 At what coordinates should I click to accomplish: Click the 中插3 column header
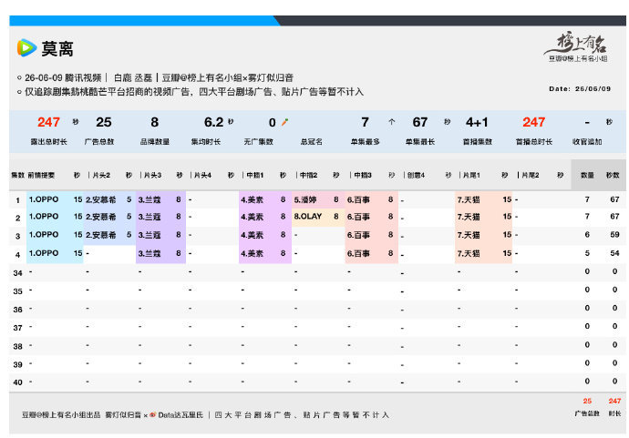tap(363, 175)
